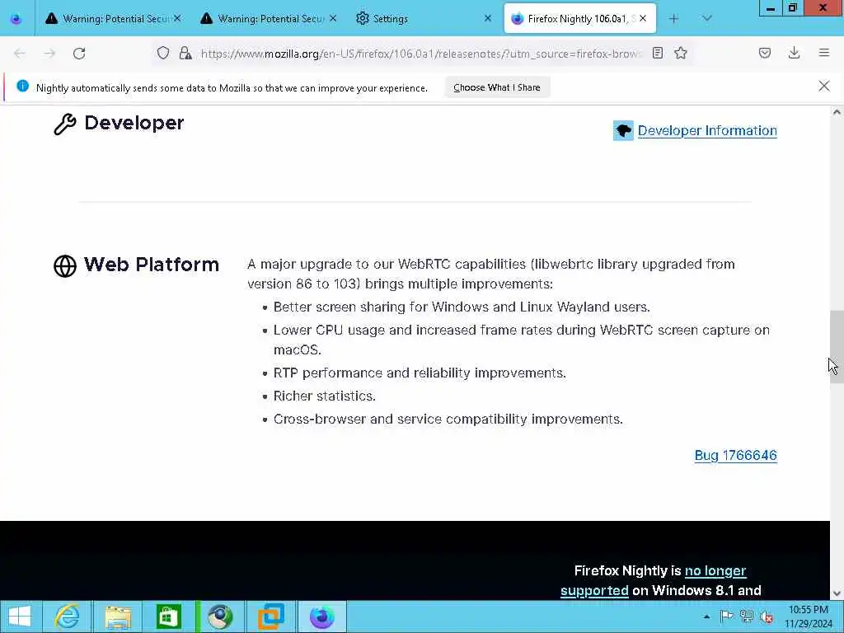
Task: Switch to first Warning: Potential Security tab
Action: click(114, 19)
